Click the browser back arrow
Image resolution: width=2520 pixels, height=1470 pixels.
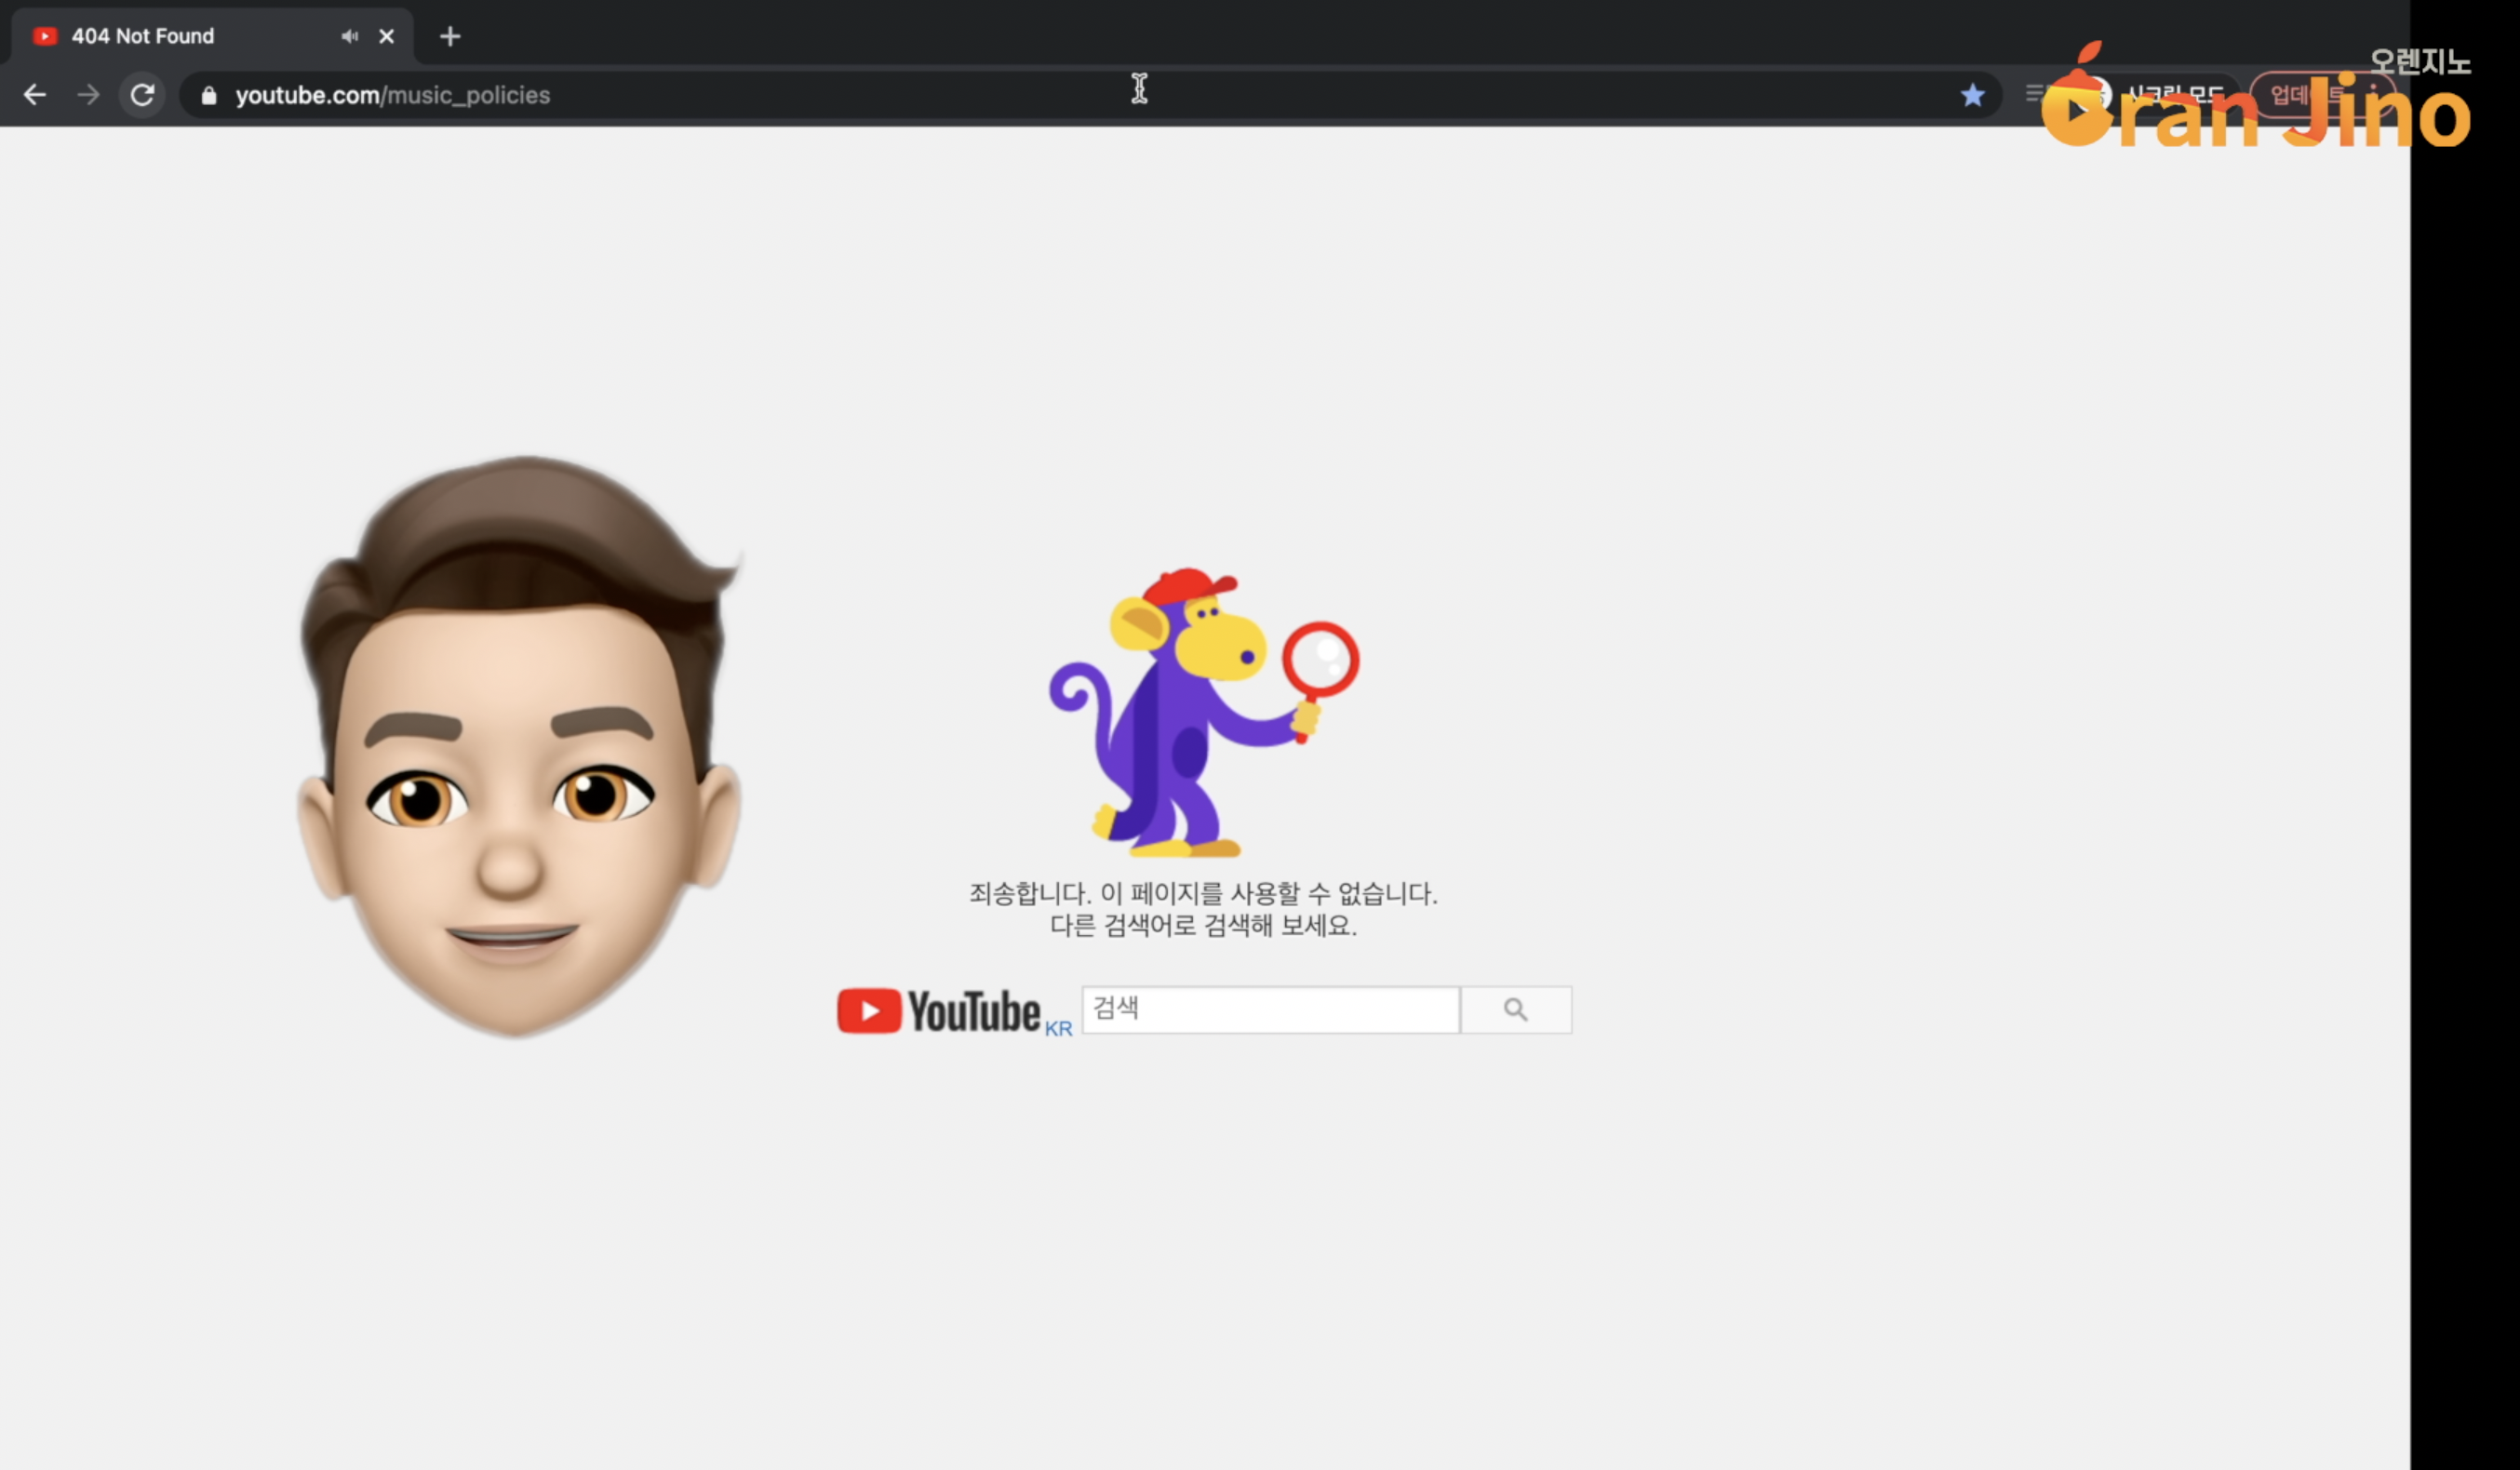(35, 95)
